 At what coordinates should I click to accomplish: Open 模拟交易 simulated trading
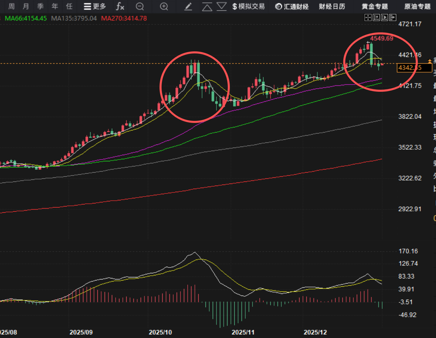pyautogui.click(x=248, y=7)
